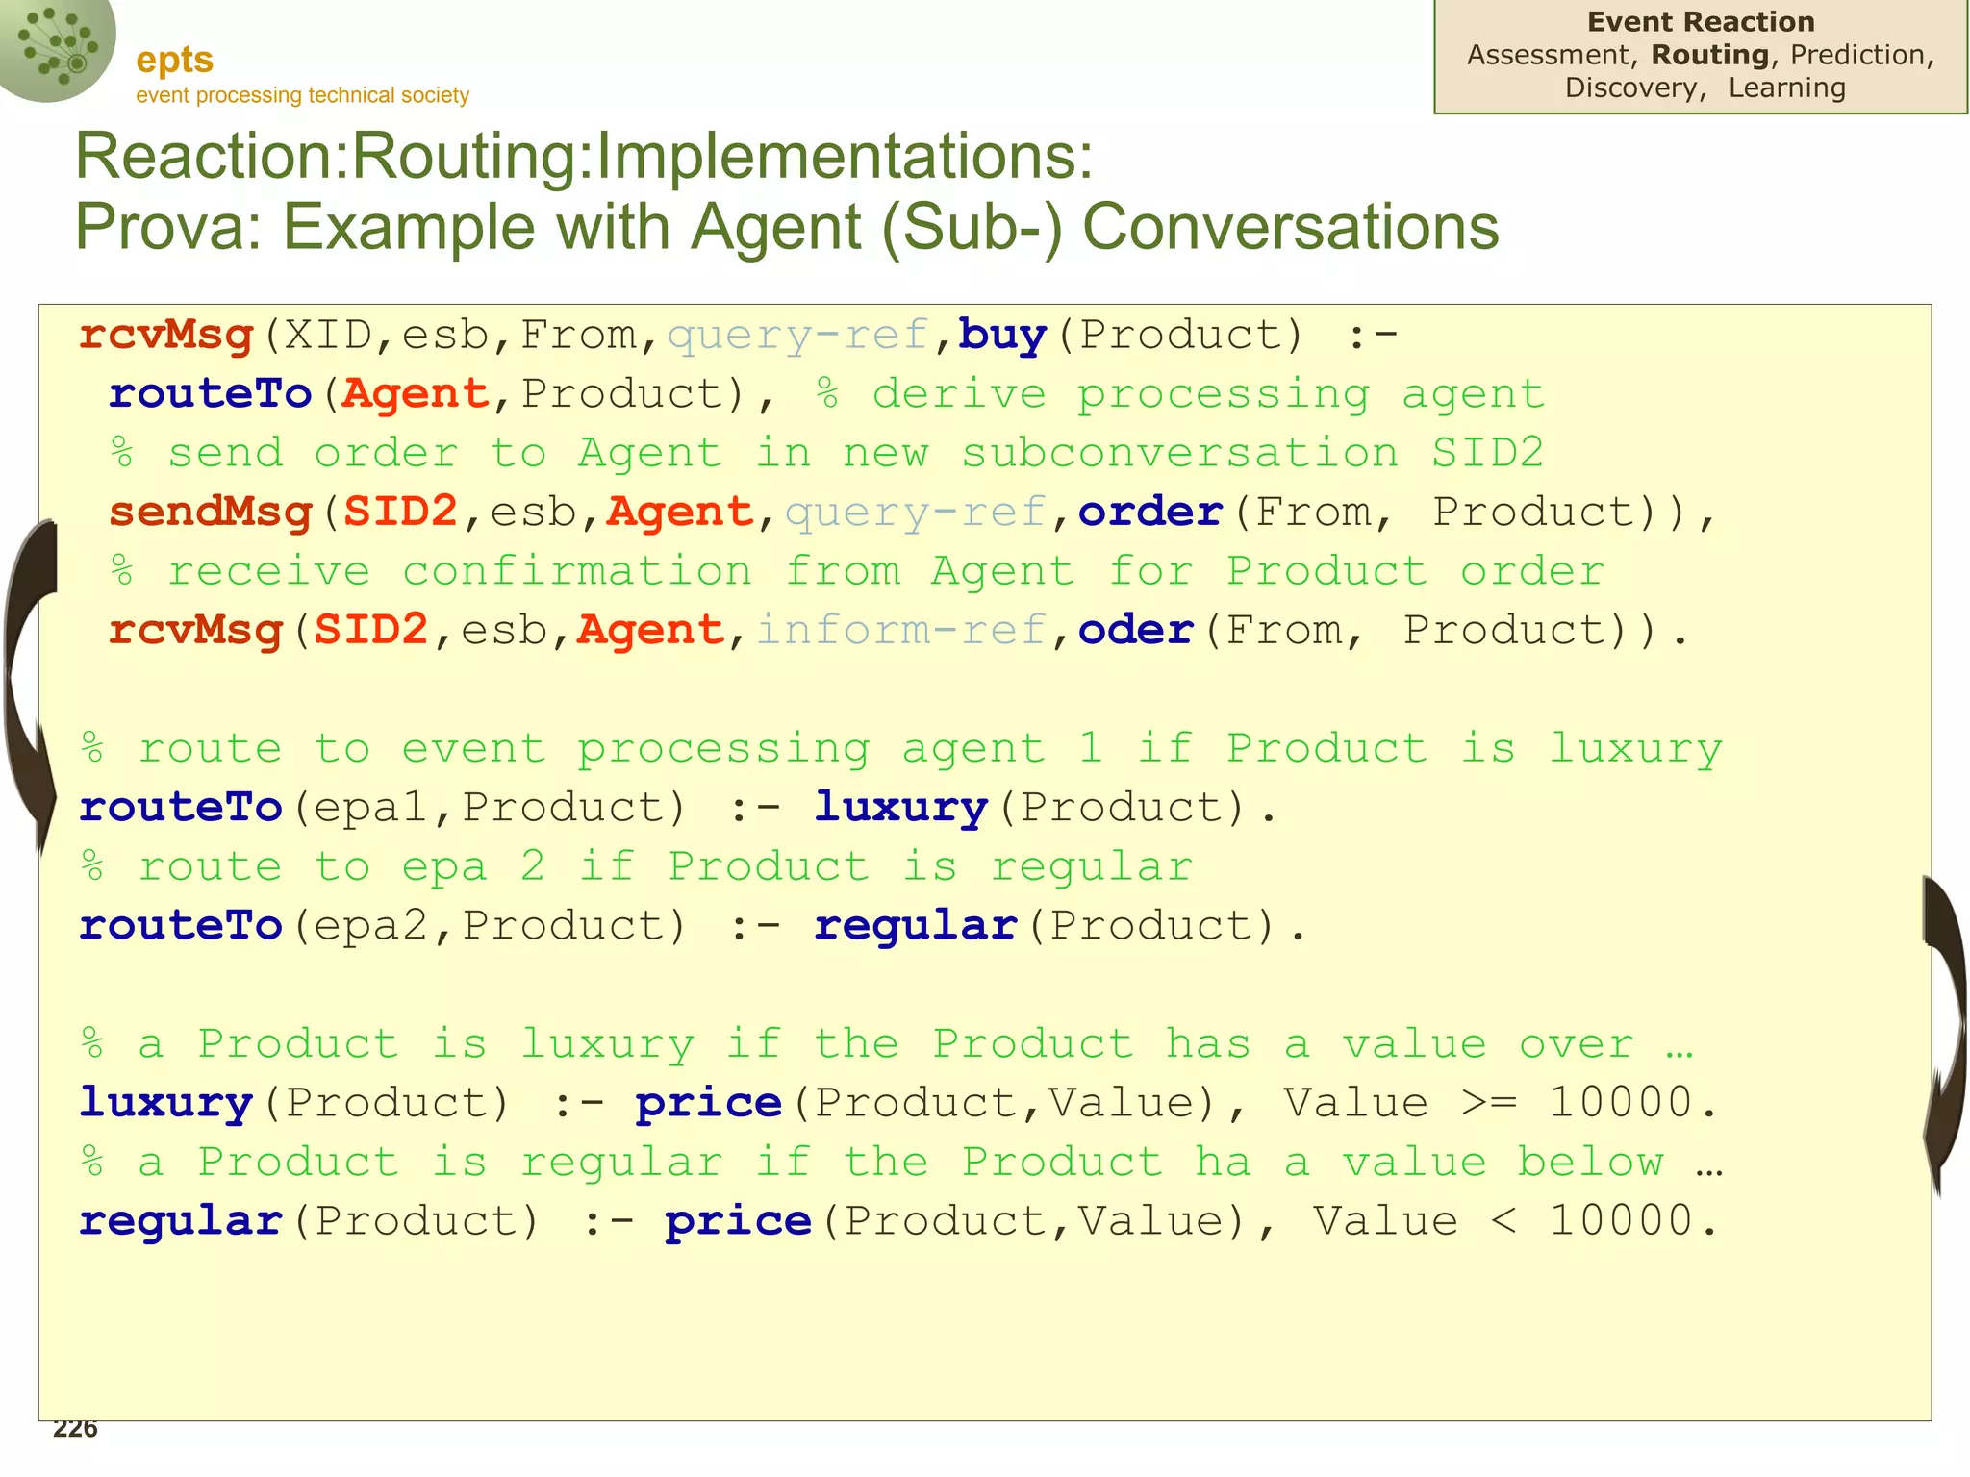Click the Learning word in header box
The image size is (1970, 1477).
tap(1786, 88)
